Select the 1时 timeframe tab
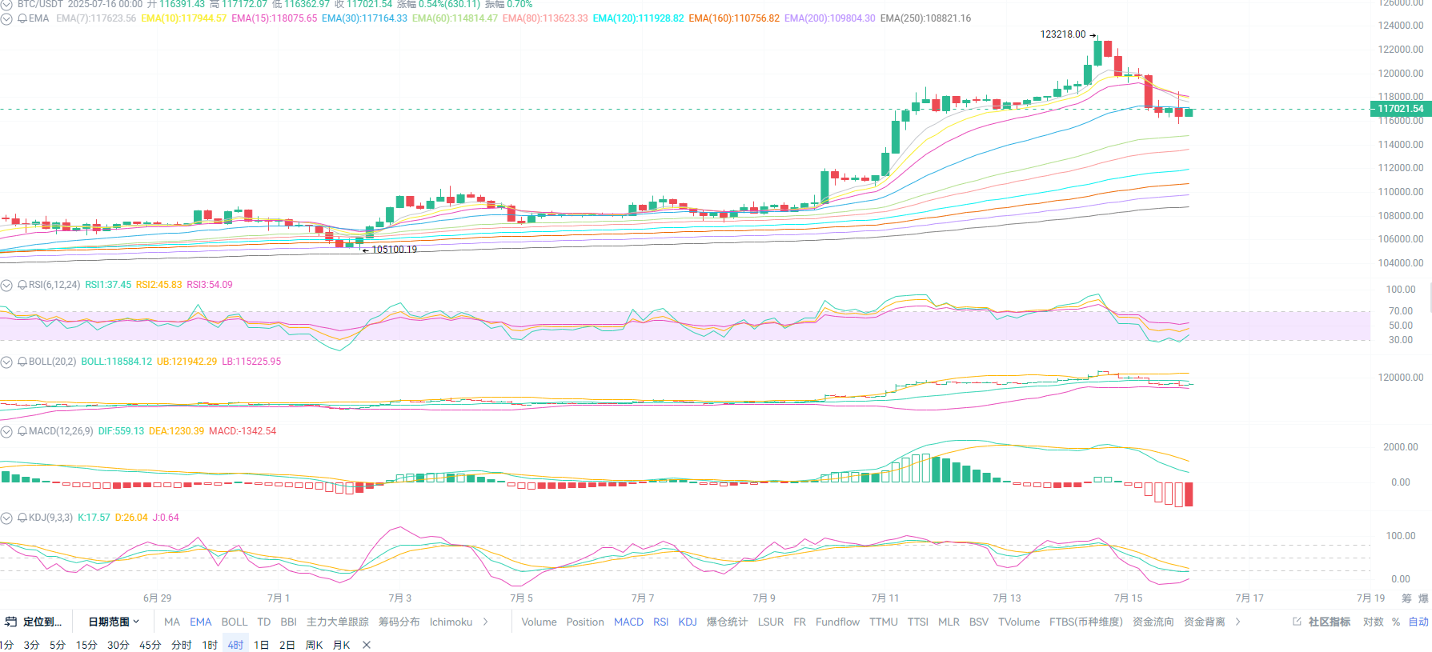This screenshot has width=1432, height=652. point(210,645)
